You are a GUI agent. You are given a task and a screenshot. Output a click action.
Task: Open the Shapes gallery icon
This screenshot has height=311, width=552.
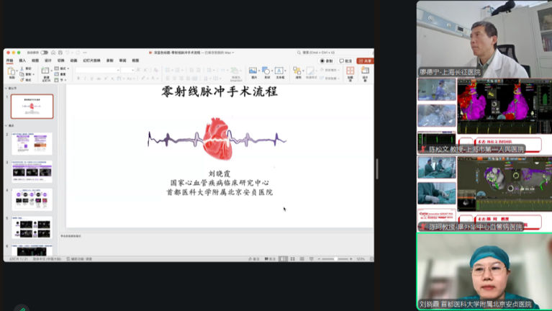(x=266, y=71)
